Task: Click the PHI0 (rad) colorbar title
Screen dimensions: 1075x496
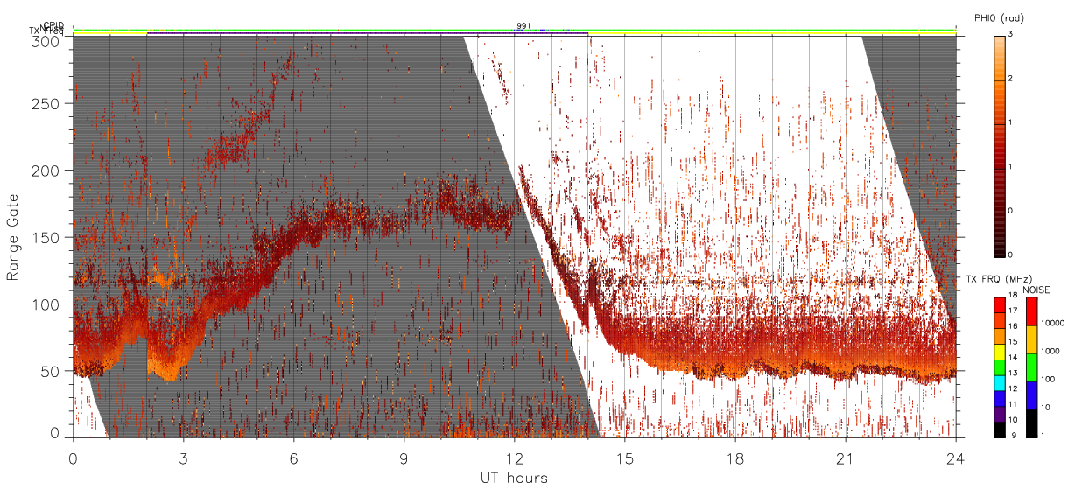Action: [x=999, y=17]
